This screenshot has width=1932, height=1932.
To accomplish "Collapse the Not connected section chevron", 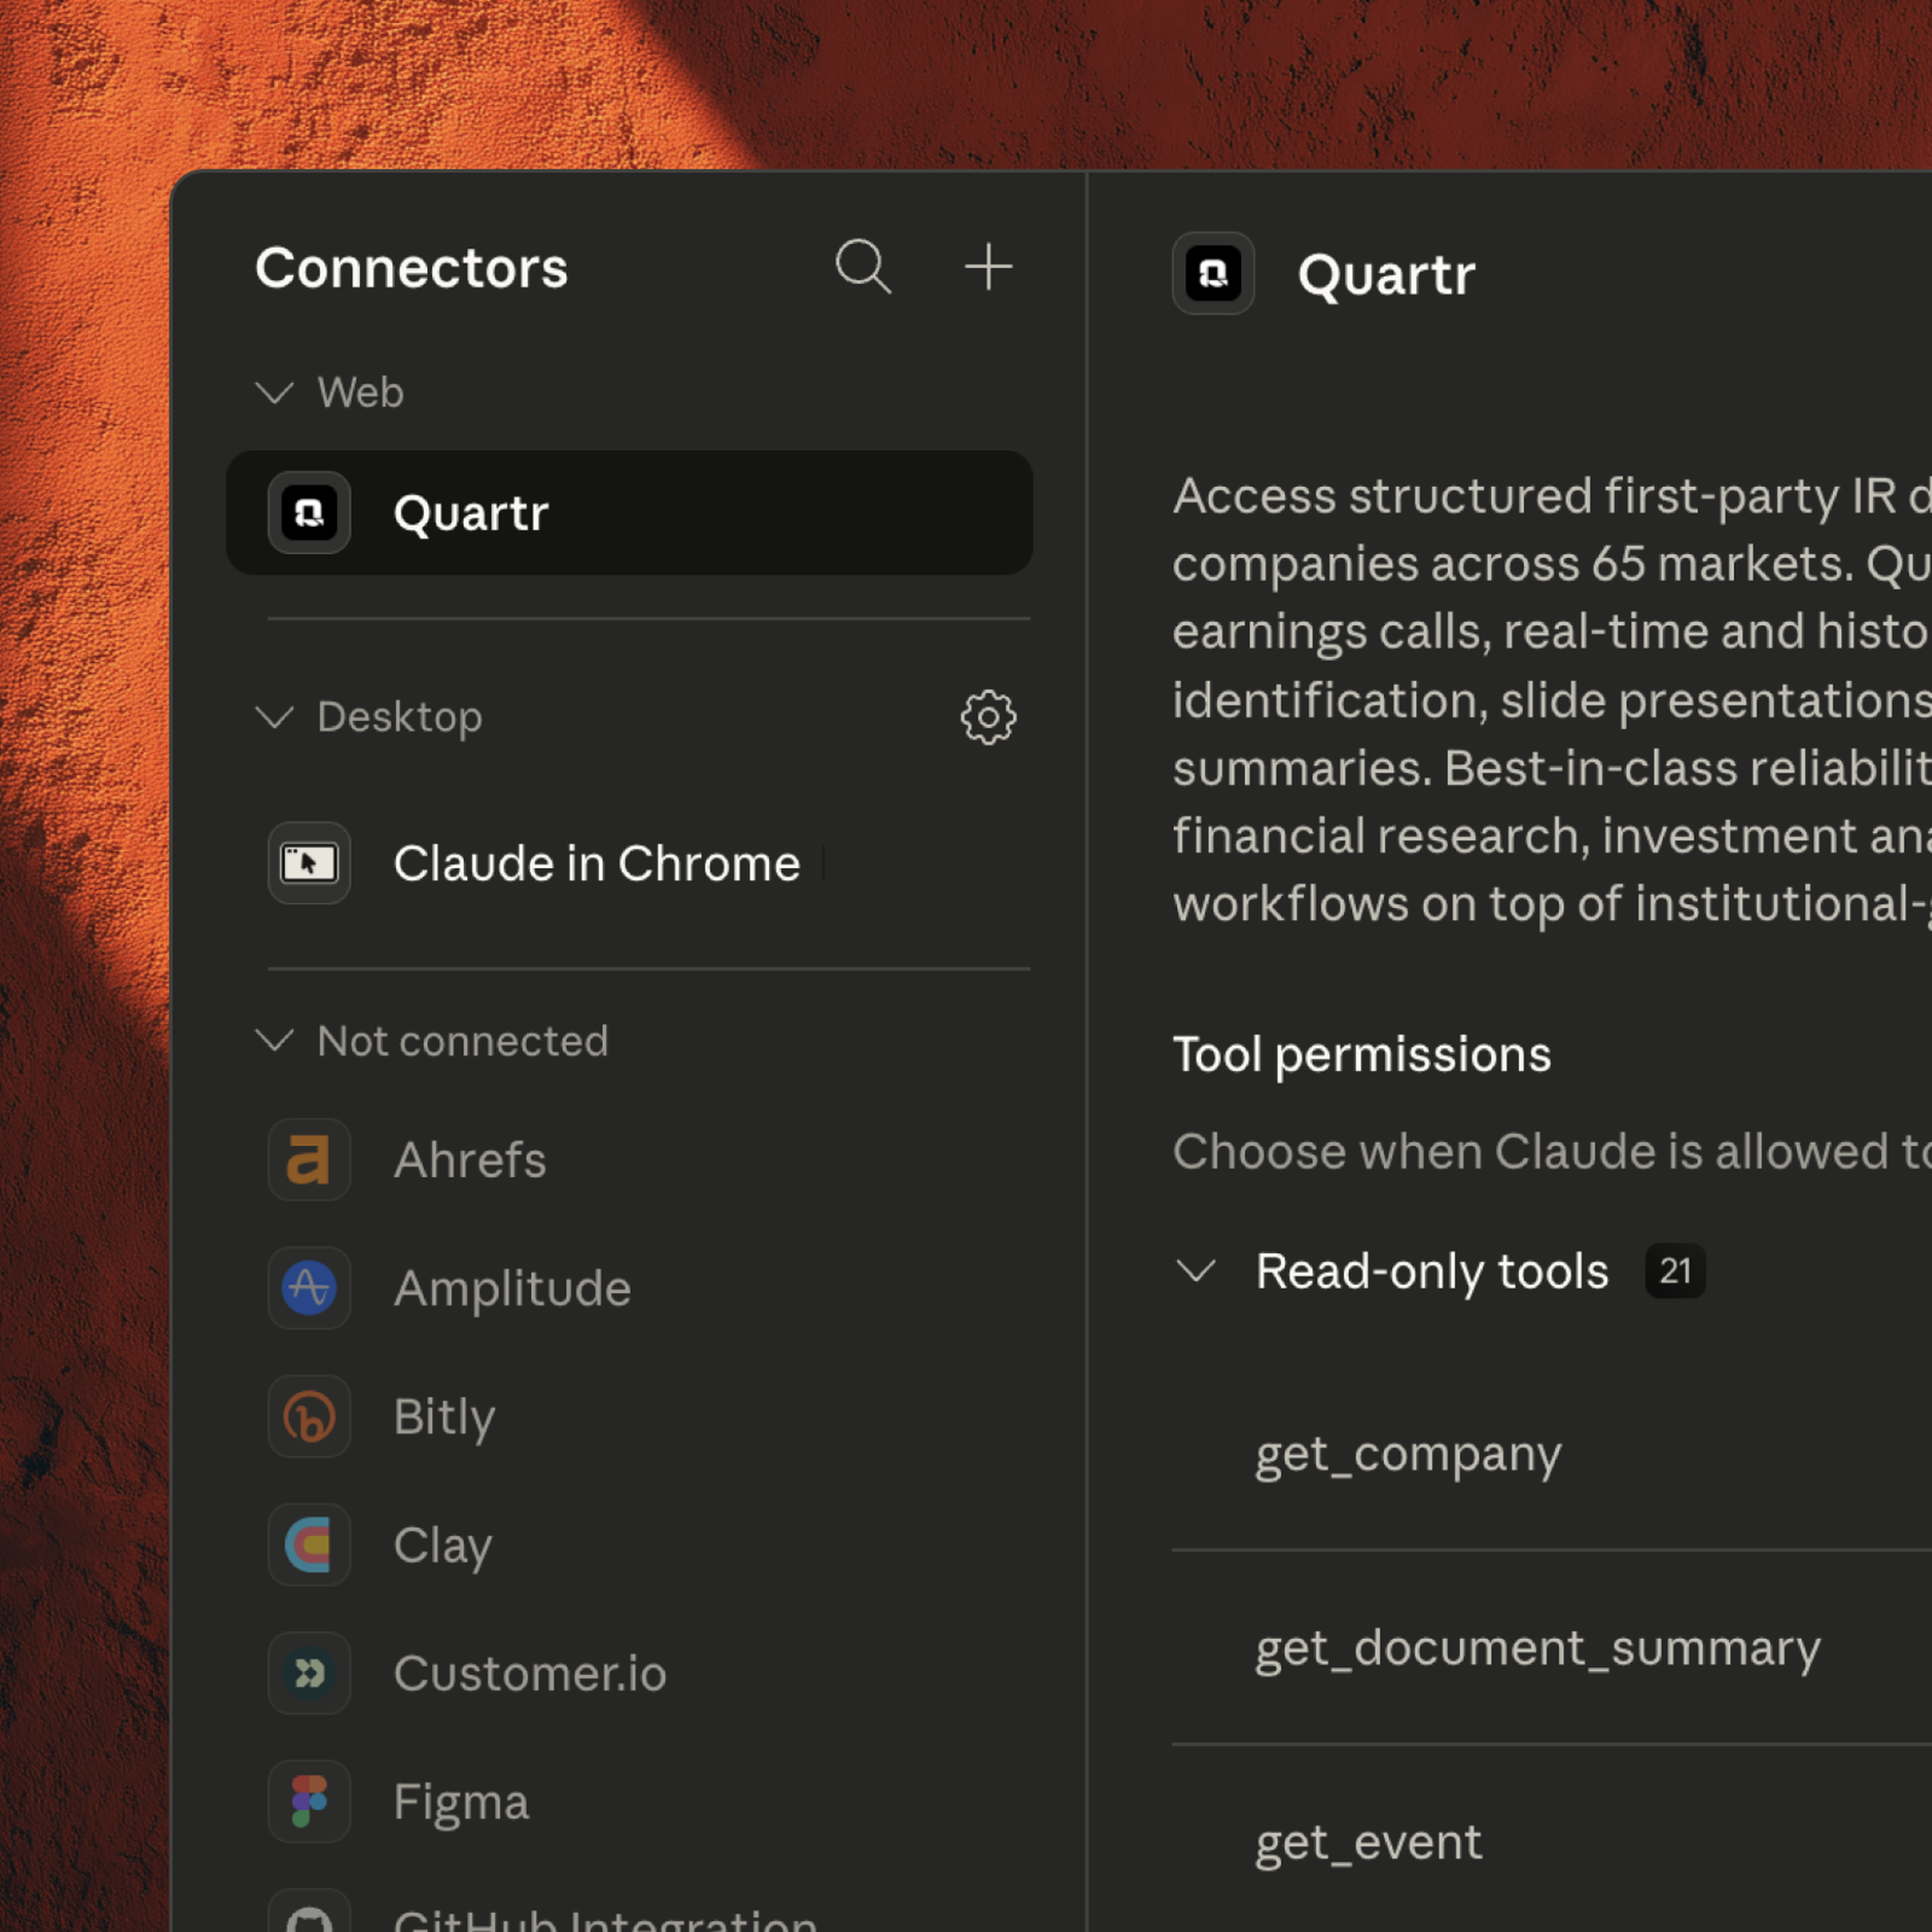I will [x=274, y=1041].
